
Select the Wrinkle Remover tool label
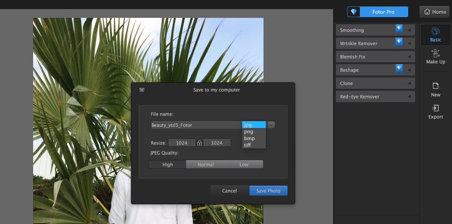click(359, 43)
